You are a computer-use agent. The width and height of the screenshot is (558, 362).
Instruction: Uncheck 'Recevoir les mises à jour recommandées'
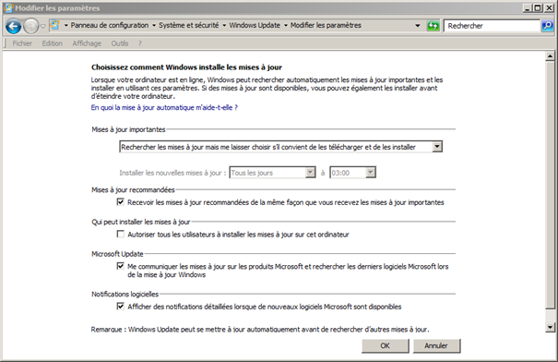(x=121, y=202)
